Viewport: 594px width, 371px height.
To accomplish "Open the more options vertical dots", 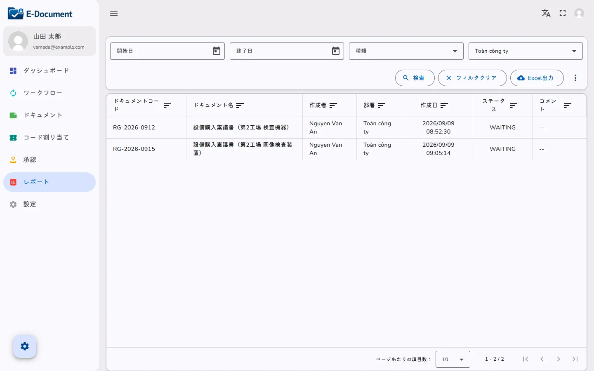I will (x=575, y=78).
